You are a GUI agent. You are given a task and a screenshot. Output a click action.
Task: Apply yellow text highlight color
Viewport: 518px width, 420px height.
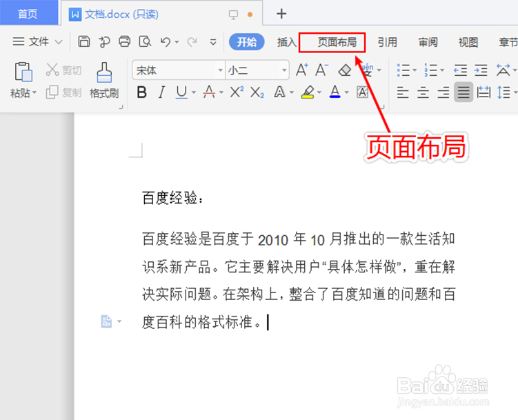(x=308, y=92)
